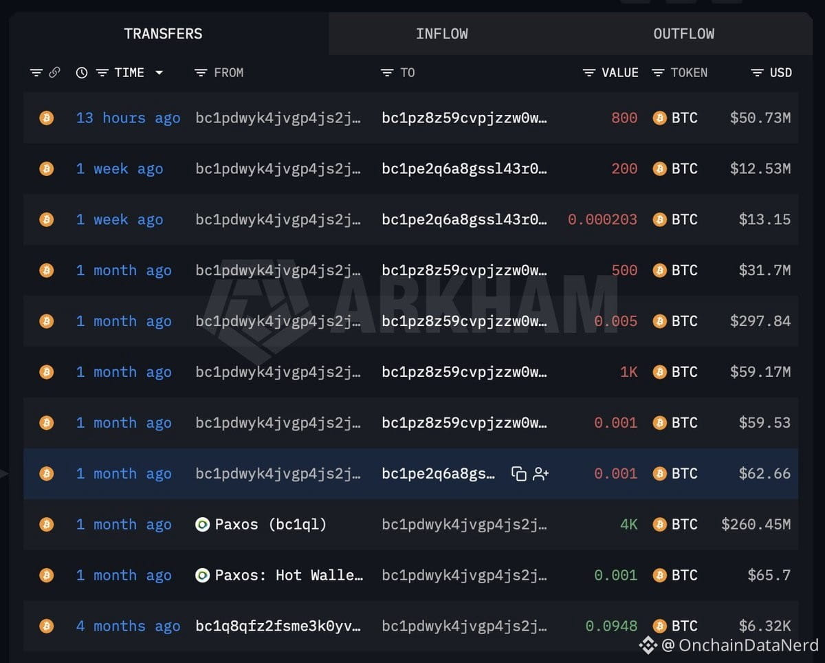The width and height of the screenshot is (825, 663).
Task: Expand the TIME sort dropdown arrow
Action: click(x=159, y=72)
